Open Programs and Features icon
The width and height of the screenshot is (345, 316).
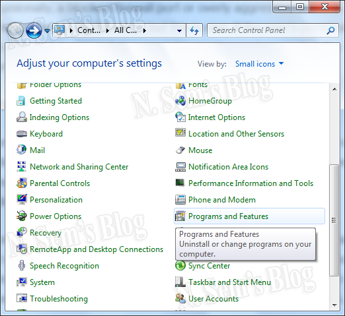pos(180,216)
